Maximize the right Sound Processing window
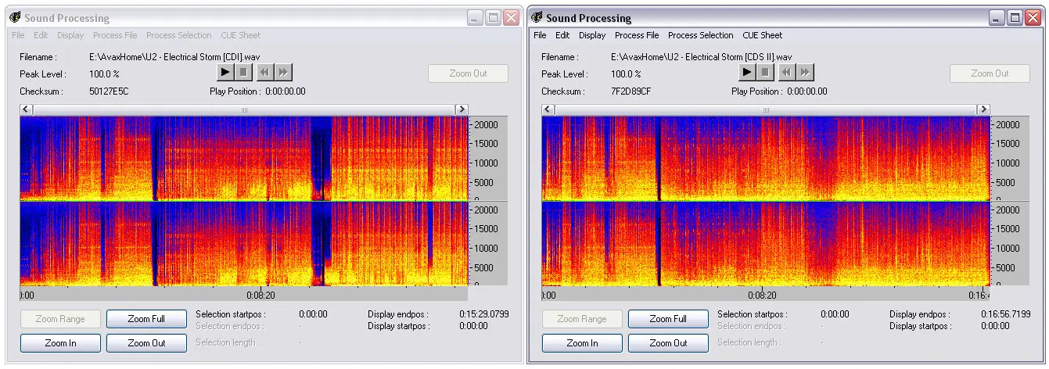Screen dimensions: 1049x369 point(1015,17)
